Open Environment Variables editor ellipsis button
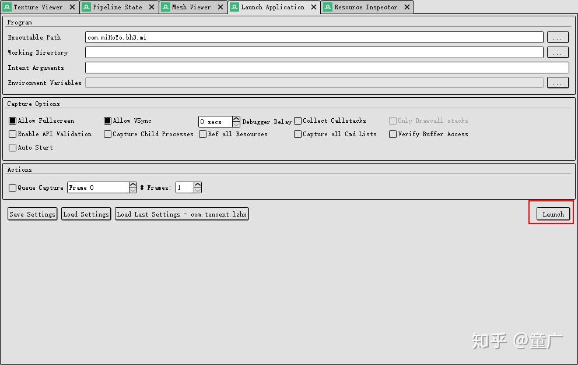Image resolution: width=578 pixels, height=365 pixels. click(x=558, y=83)
